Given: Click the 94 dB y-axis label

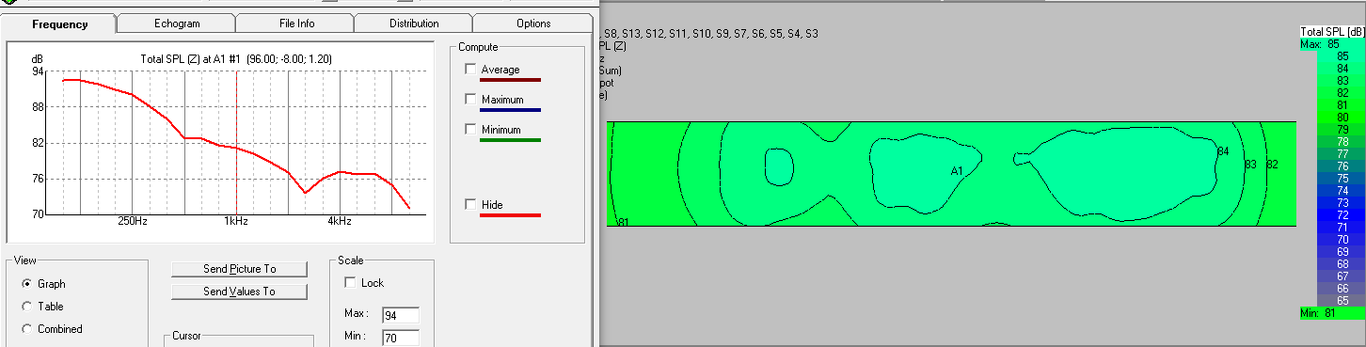Looking at the screenshot, I should [38, 71].
